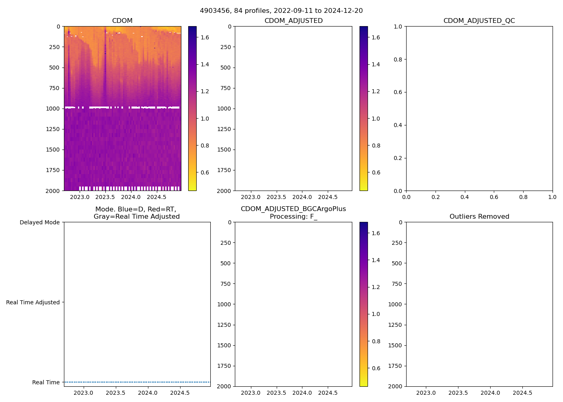
Task: Click the Delayed Mode axis label
Action: [x=39, y=222]
